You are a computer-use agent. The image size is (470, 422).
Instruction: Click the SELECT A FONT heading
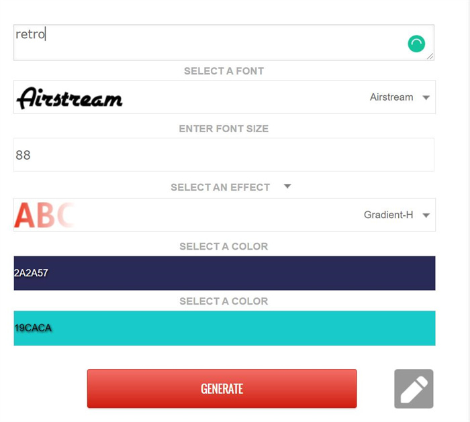click(224, 71)
